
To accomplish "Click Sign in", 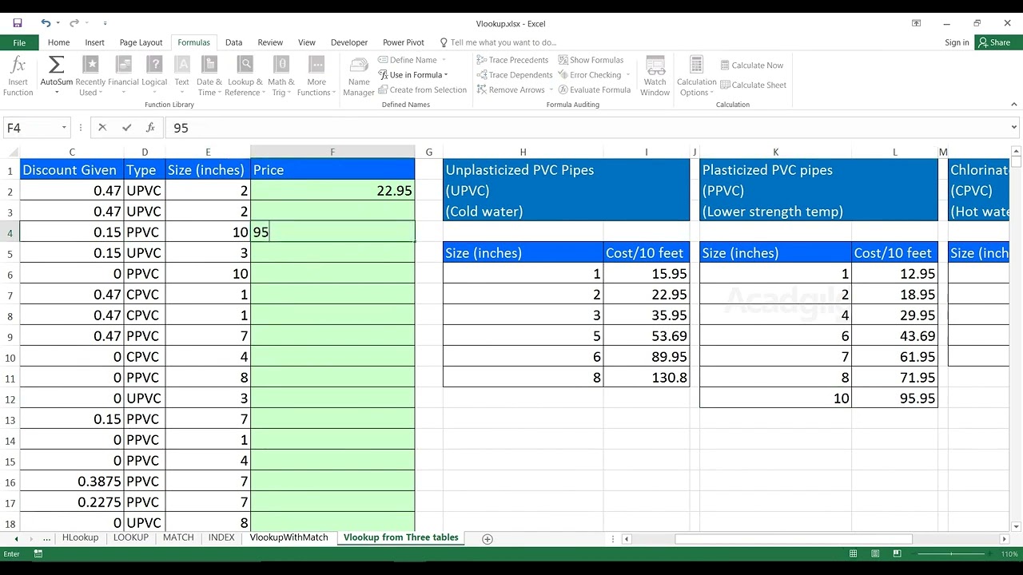I will 957,42.
